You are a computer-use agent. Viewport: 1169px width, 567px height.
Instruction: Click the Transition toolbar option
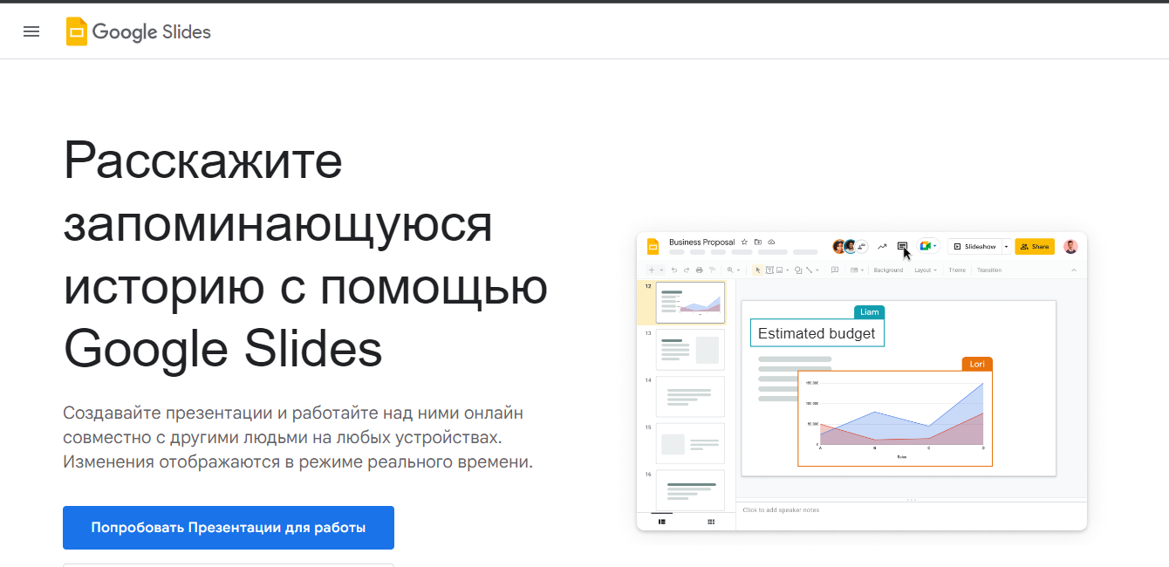989,270
